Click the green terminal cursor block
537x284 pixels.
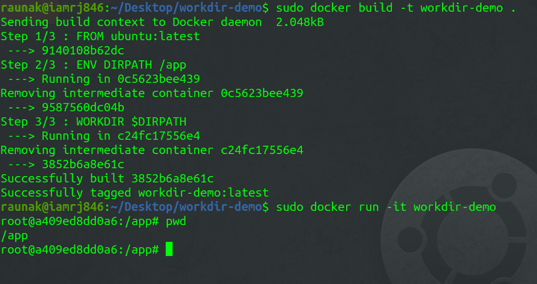169,249
